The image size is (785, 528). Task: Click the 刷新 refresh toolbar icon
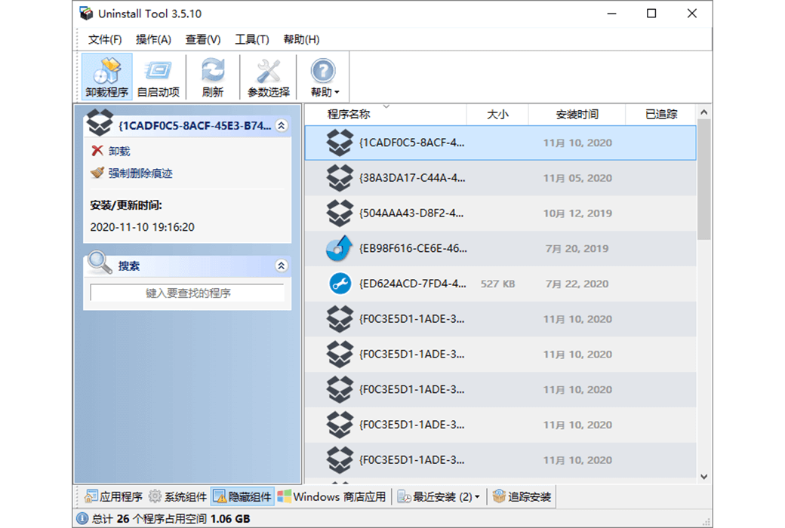213,77
